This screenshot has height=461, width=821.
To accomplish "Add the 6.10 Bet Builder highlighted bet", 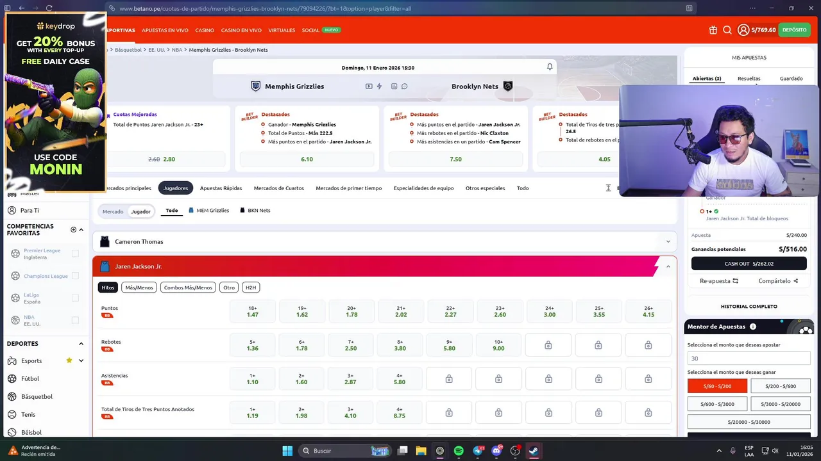I will 307,159.
